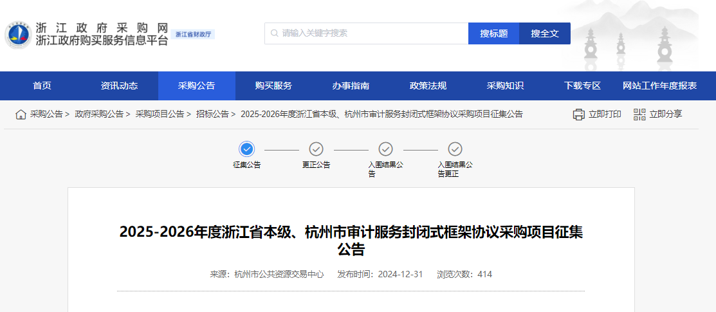Viewport: 716px width, 312px height.
Task: Open the 资讯动态 navigation menu
Action: pyautogui.click(x=119, y=86)
